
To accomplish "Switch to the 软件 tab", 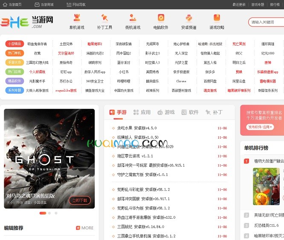I will click(190, 112).
